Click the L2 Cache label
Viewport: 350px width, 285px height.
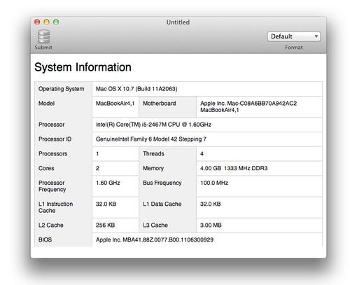tap(51, 225)
